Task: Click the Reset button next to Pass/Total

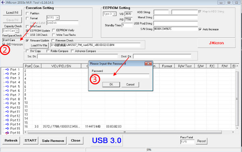Action: click(x=201, y=141)
